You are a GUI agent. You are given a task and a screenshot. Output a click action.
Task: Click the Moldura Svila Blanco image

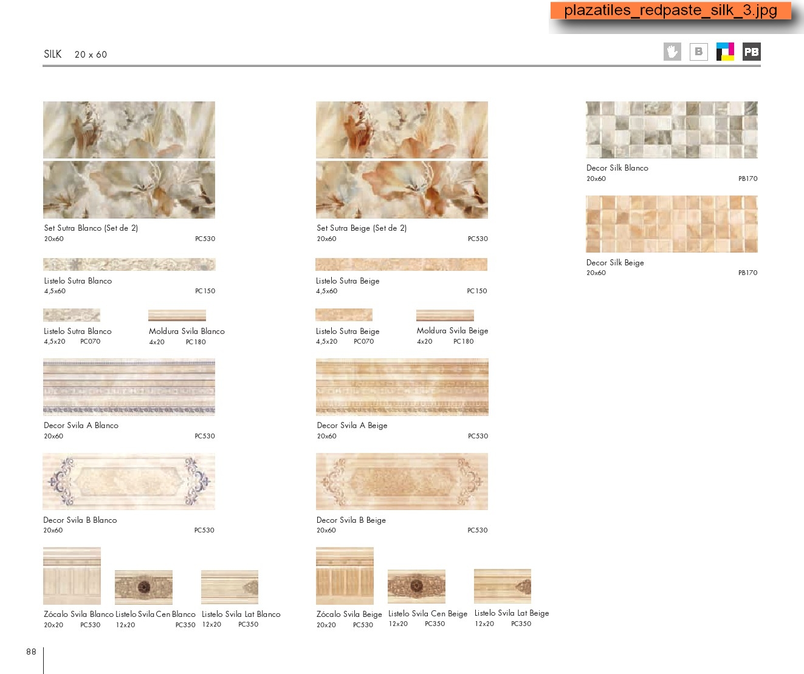pyautogui.click(x=177, y=316)
